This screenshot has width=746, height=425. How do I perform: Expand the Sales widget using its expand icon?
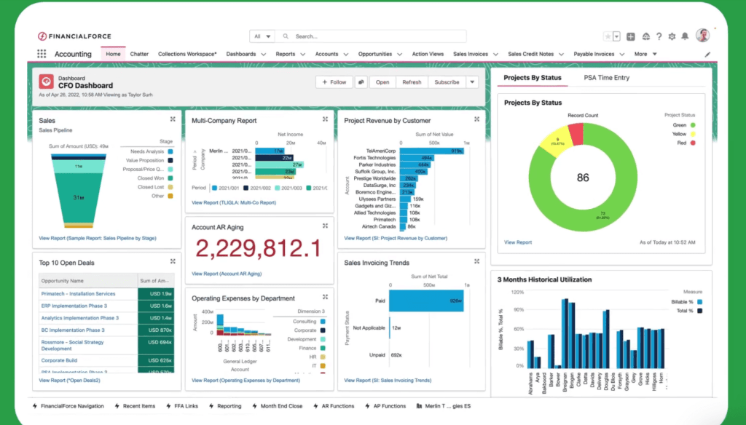click(173, 119)
